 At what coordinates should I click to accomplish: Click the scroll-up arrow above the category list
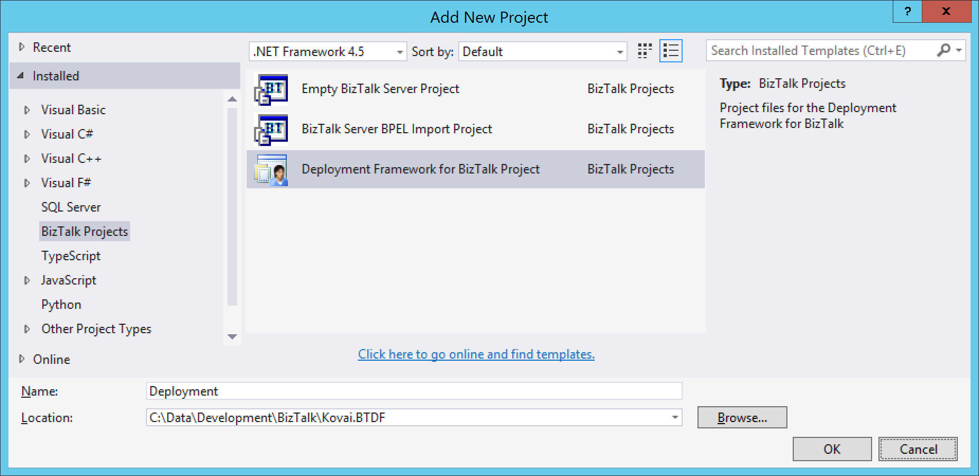pos(232,98)
